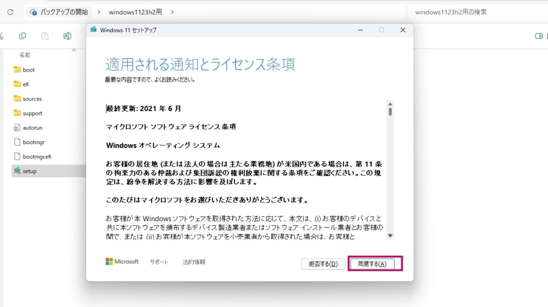Click the 名前 column header
This screenshot has width=548, height=307.
coord(25,55)
